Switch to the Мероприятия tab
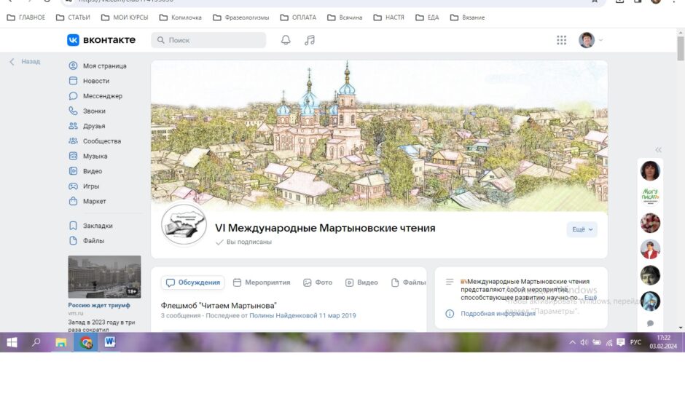The height and width of the screenshot is (415, 685). (262, 282)
